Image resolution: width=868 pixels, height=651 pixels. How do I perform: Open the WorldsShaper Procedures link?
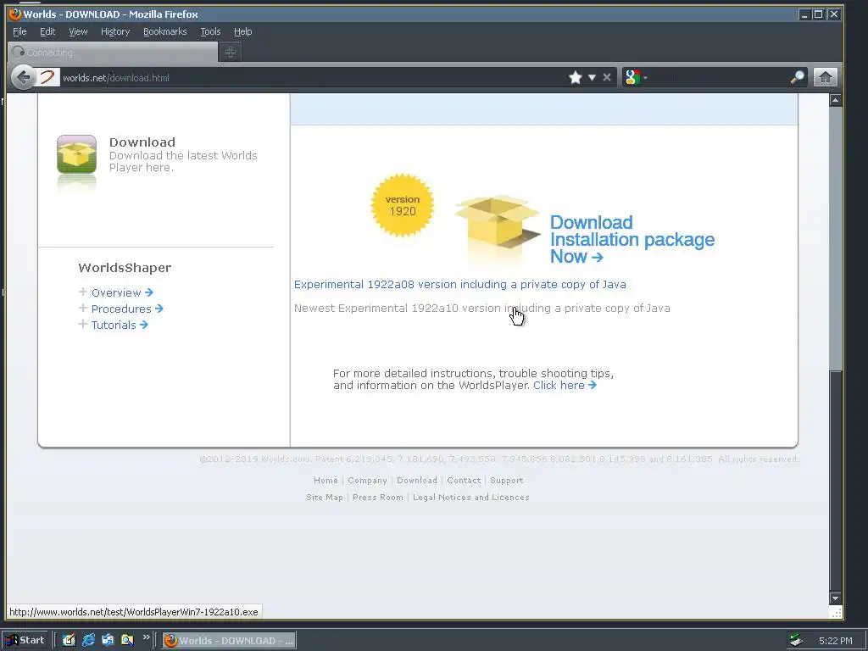click(x=127, y=309)
